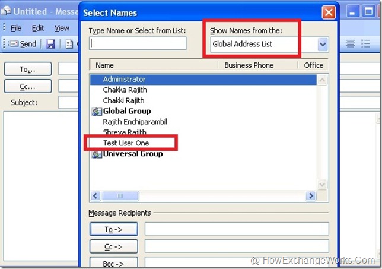Select Administrator in the names list
This screenshot has height=269, width=382.
click(203, 79)
